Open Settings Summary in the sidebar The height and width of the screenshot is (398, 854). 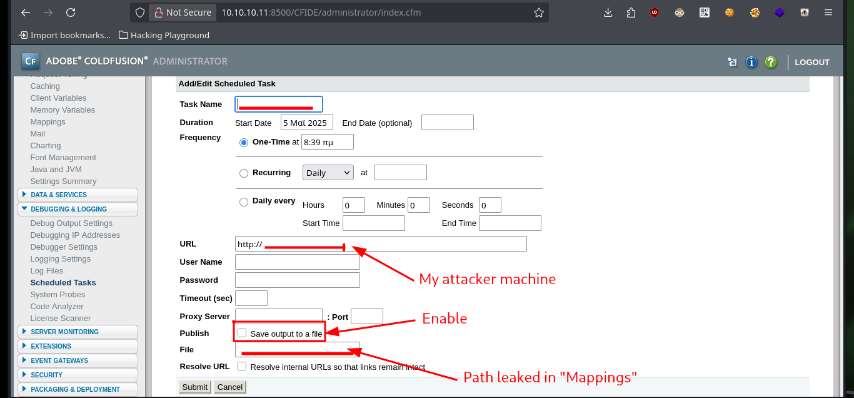pos(63,181)
